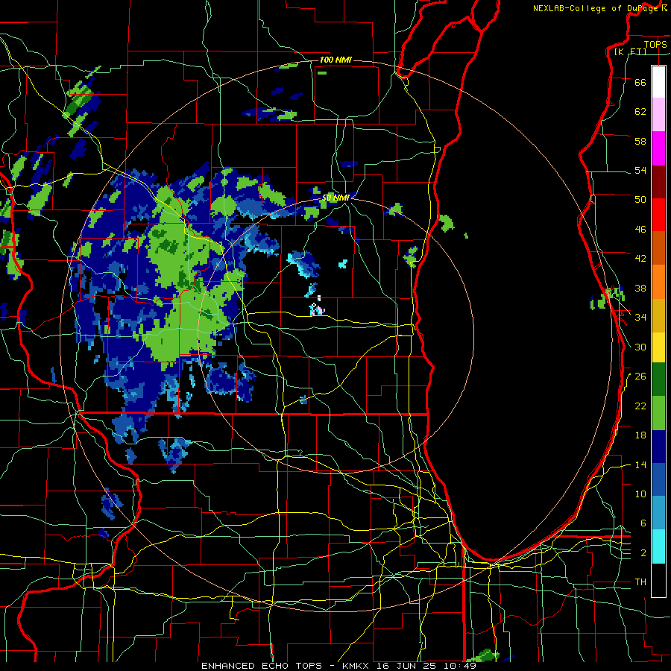The width and height of the screenshot is (671, 671).
Task: Click the magenta legend swatch
Action: (658, 148)
